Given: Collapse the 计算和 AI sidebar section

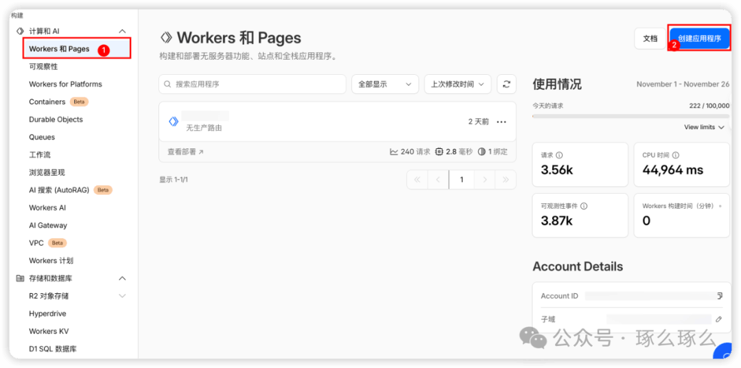Looking at the screenshot, I should (122, 31).
